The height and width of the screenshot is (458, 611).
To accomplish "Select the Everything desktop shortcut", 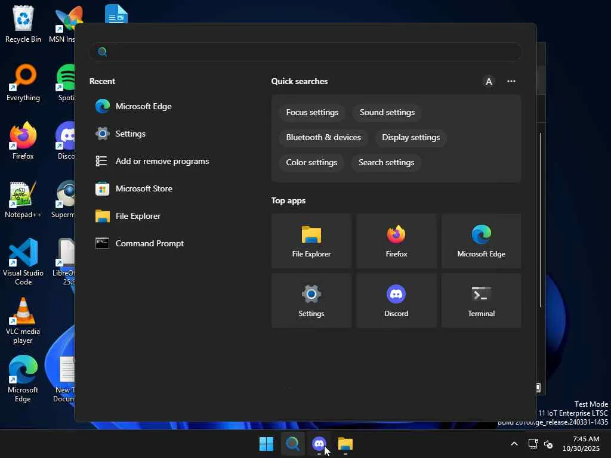I will pos(23,82).
